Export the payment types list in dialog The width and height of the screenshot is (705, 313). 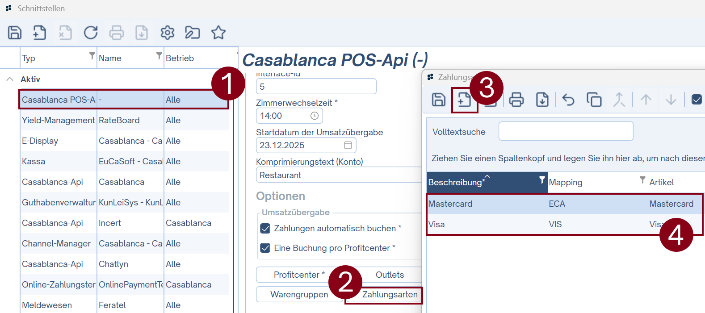[x=542, y=100]
